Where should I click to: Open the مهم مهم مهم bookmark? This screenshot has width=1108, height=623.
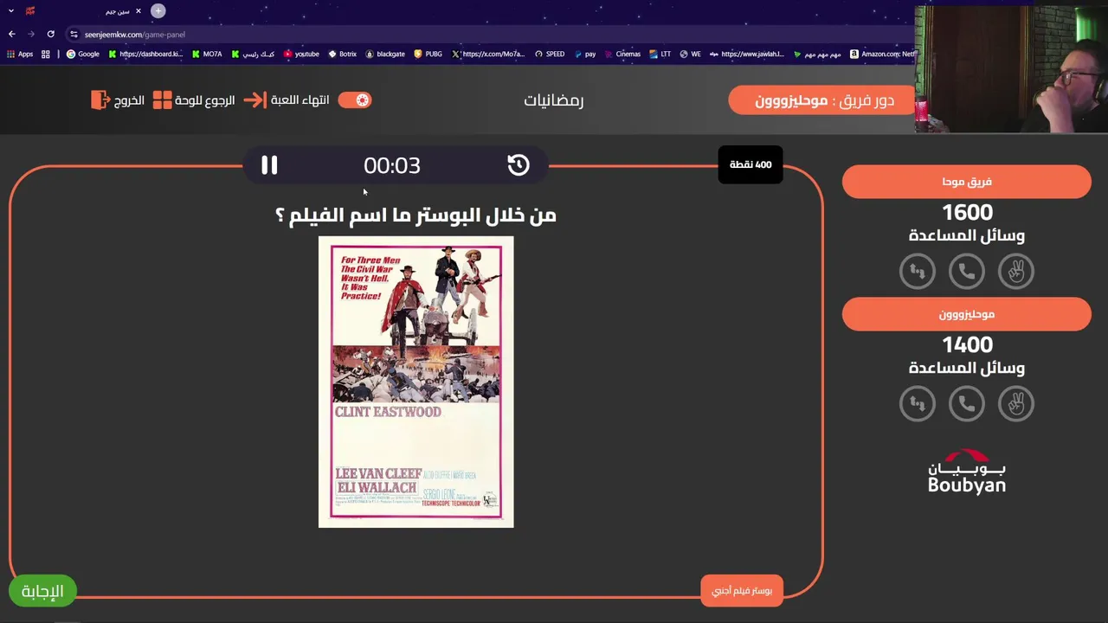point(817,54)
